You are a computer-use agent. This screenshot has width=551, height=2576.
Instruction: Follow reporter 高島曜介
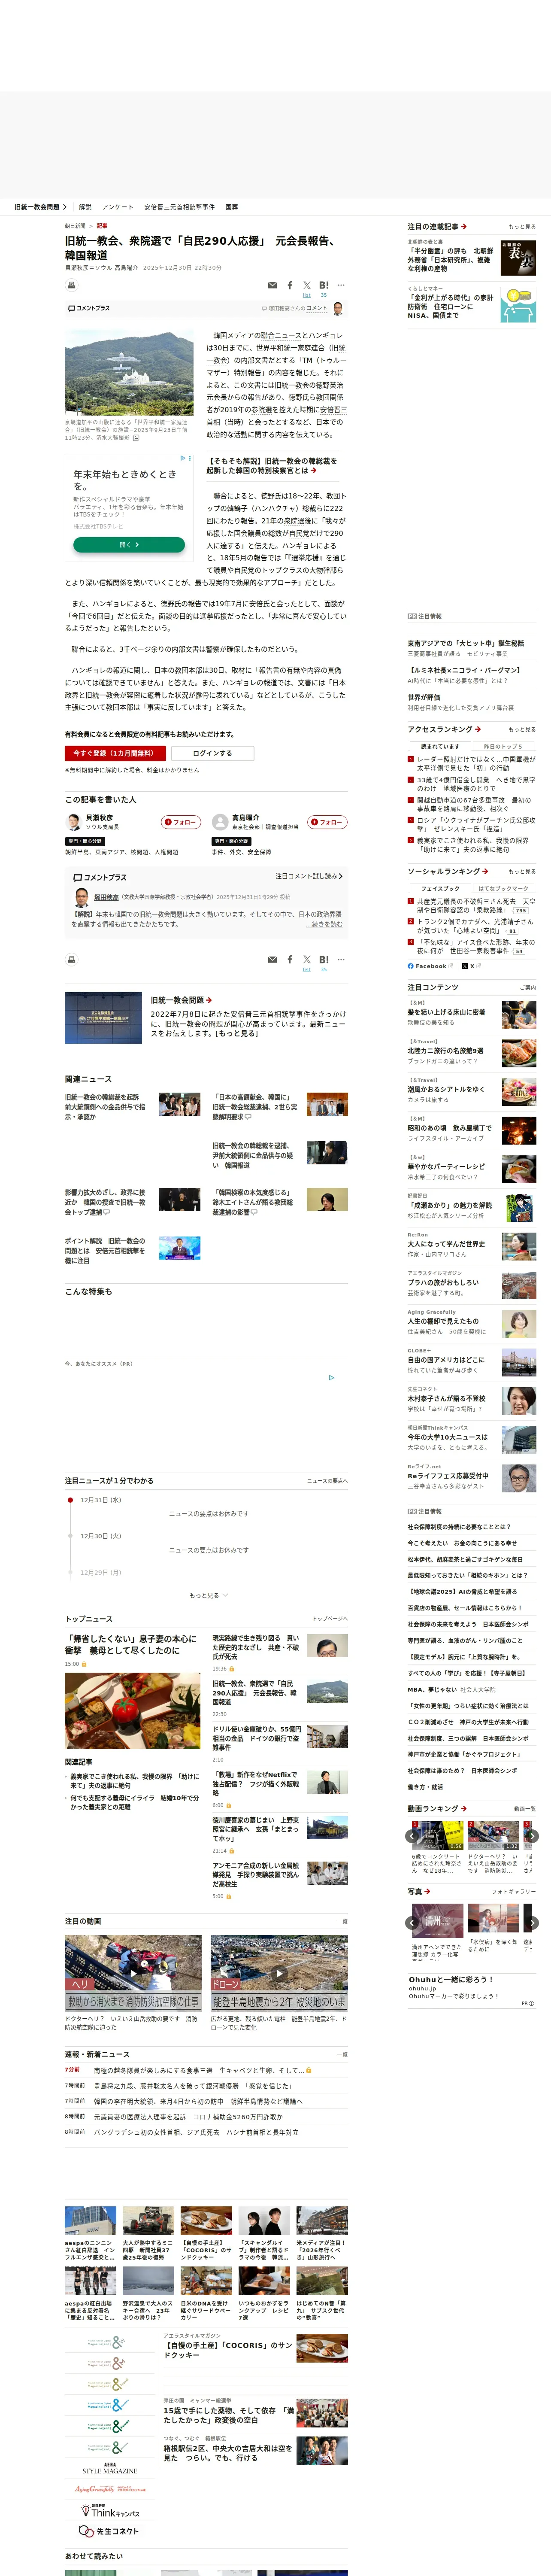327,822
